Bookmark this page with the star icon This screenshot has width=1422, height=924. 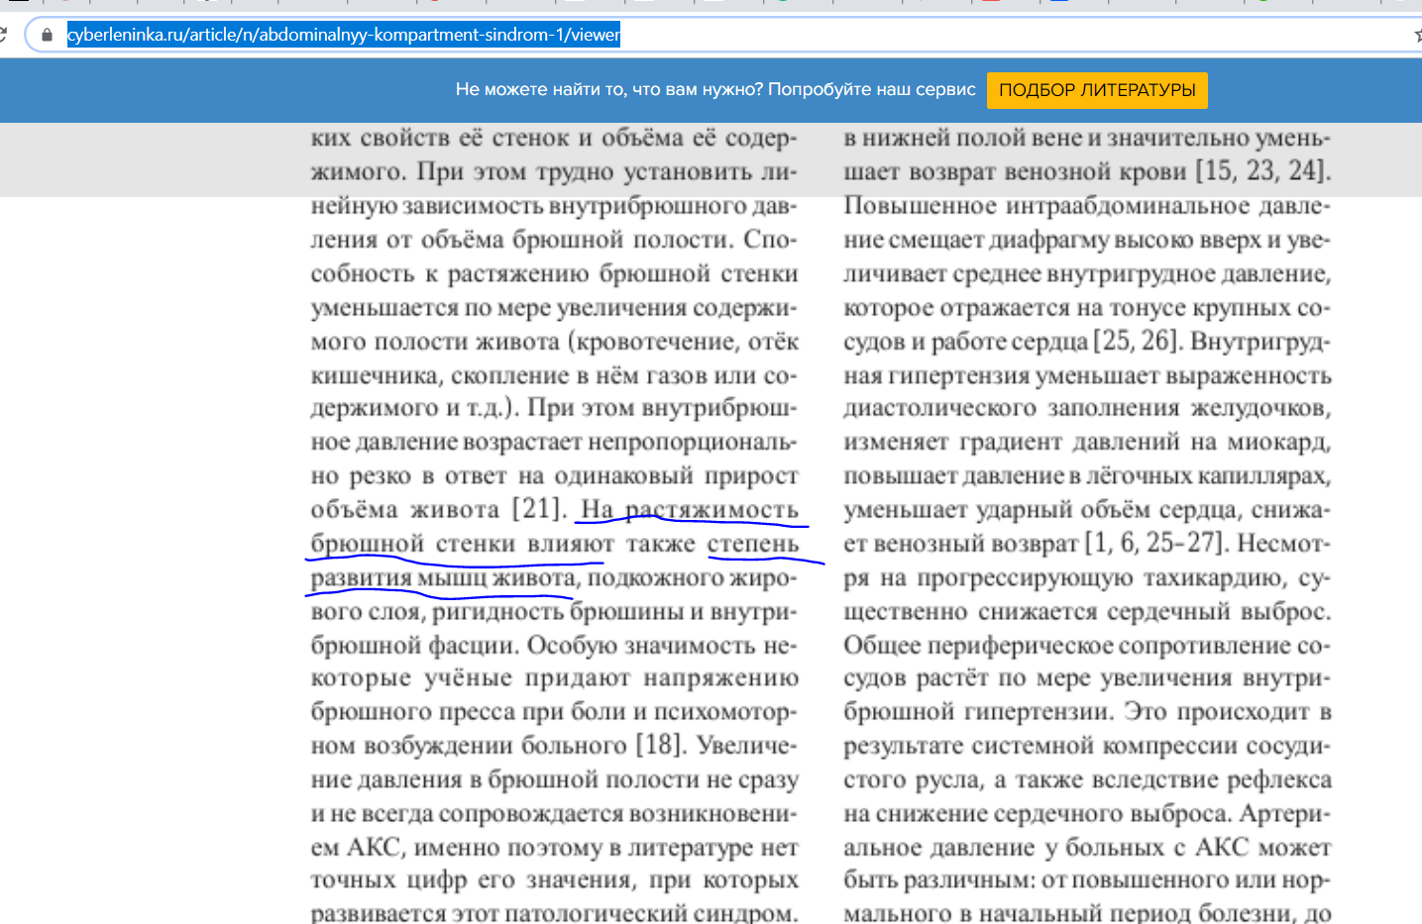coord(1417,35)
